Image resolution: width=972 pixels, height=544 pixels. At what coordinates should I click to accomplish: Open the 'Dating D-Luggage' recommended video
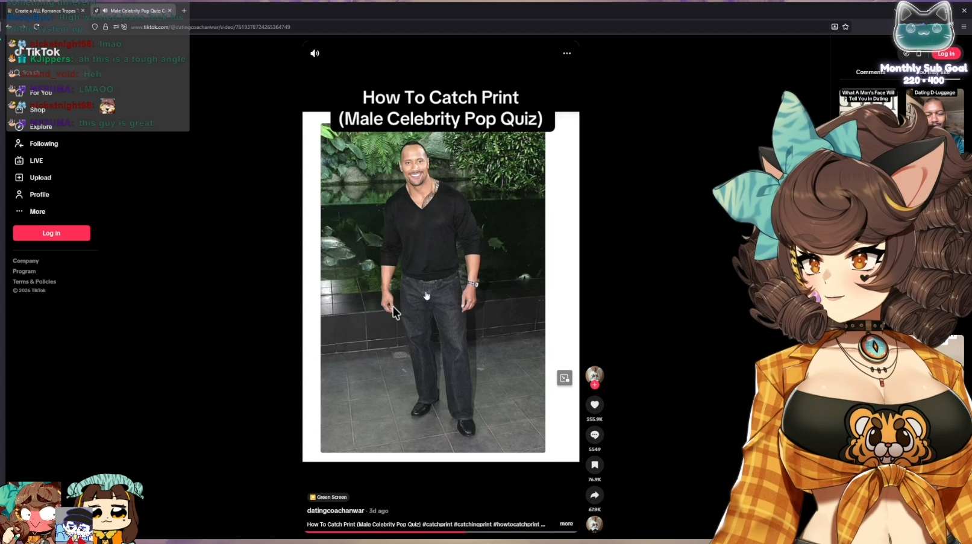[x=935, y=119]
